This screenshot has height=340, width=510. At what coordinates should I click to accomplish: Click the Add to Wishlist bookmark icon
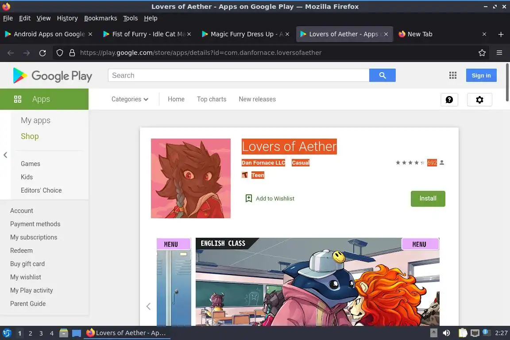click(x=249, y=198)
